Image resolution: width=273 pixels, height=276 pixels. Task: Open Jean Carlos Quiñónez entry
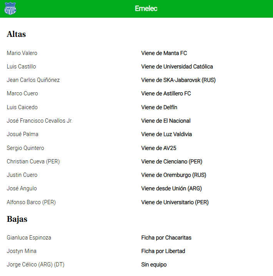coord(33,80)
